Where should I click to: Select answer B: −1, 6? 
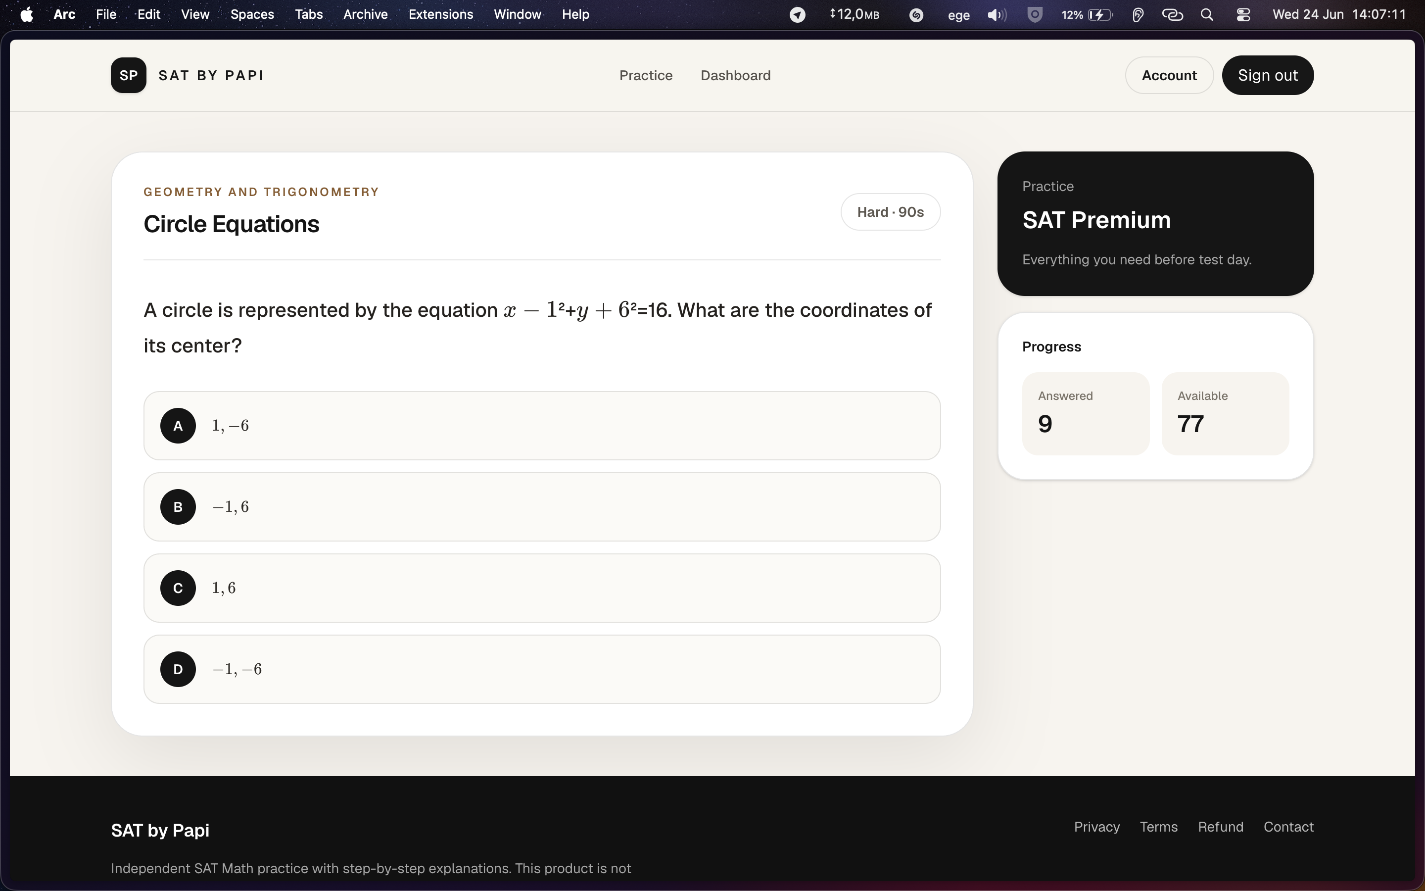tap(542, 507)
